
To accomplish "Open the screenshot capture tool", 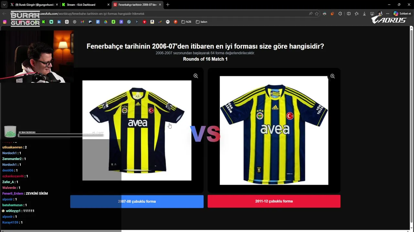I will coord(372,14).
